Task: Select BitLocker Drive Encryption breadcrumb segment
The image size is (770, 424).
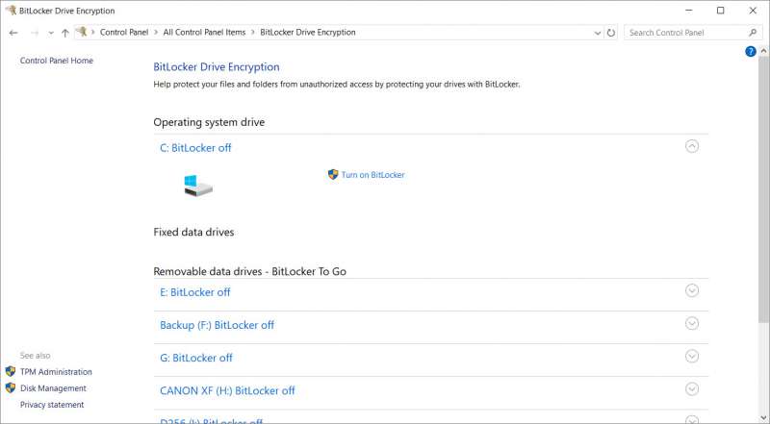Action: coord(308,32)
